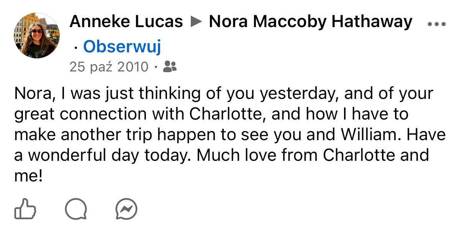The height and width of the screenshot is (233, 462).
Task: Open Anneke Lucas's profile picture
Action: click(37, 36)
